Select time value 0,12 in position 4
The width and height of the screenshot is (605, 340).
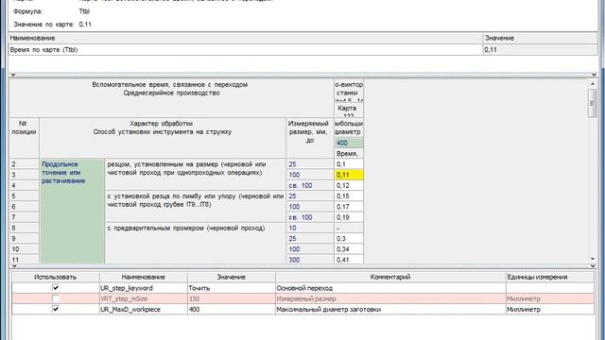(349, 185)
